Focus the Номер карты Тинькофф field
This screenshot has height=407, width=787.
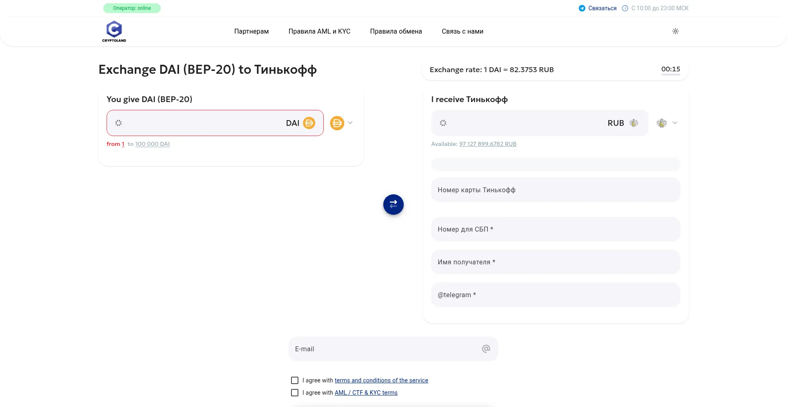coord(556,190)
